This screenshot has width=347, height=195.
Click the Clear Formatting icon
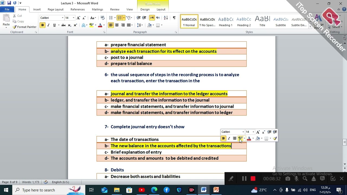pos(102,18)
